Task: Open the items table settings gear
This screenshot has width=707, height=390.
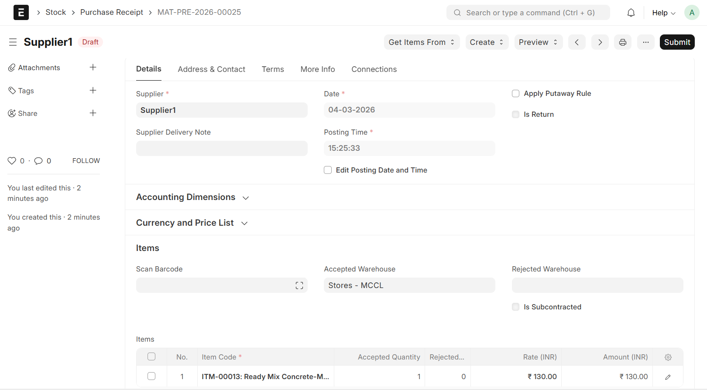Action: (668, 357)
